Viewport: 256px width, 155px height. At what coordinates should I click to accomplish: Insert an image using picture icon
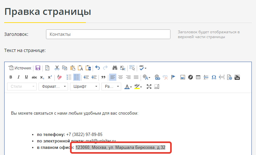pos(183,77)
